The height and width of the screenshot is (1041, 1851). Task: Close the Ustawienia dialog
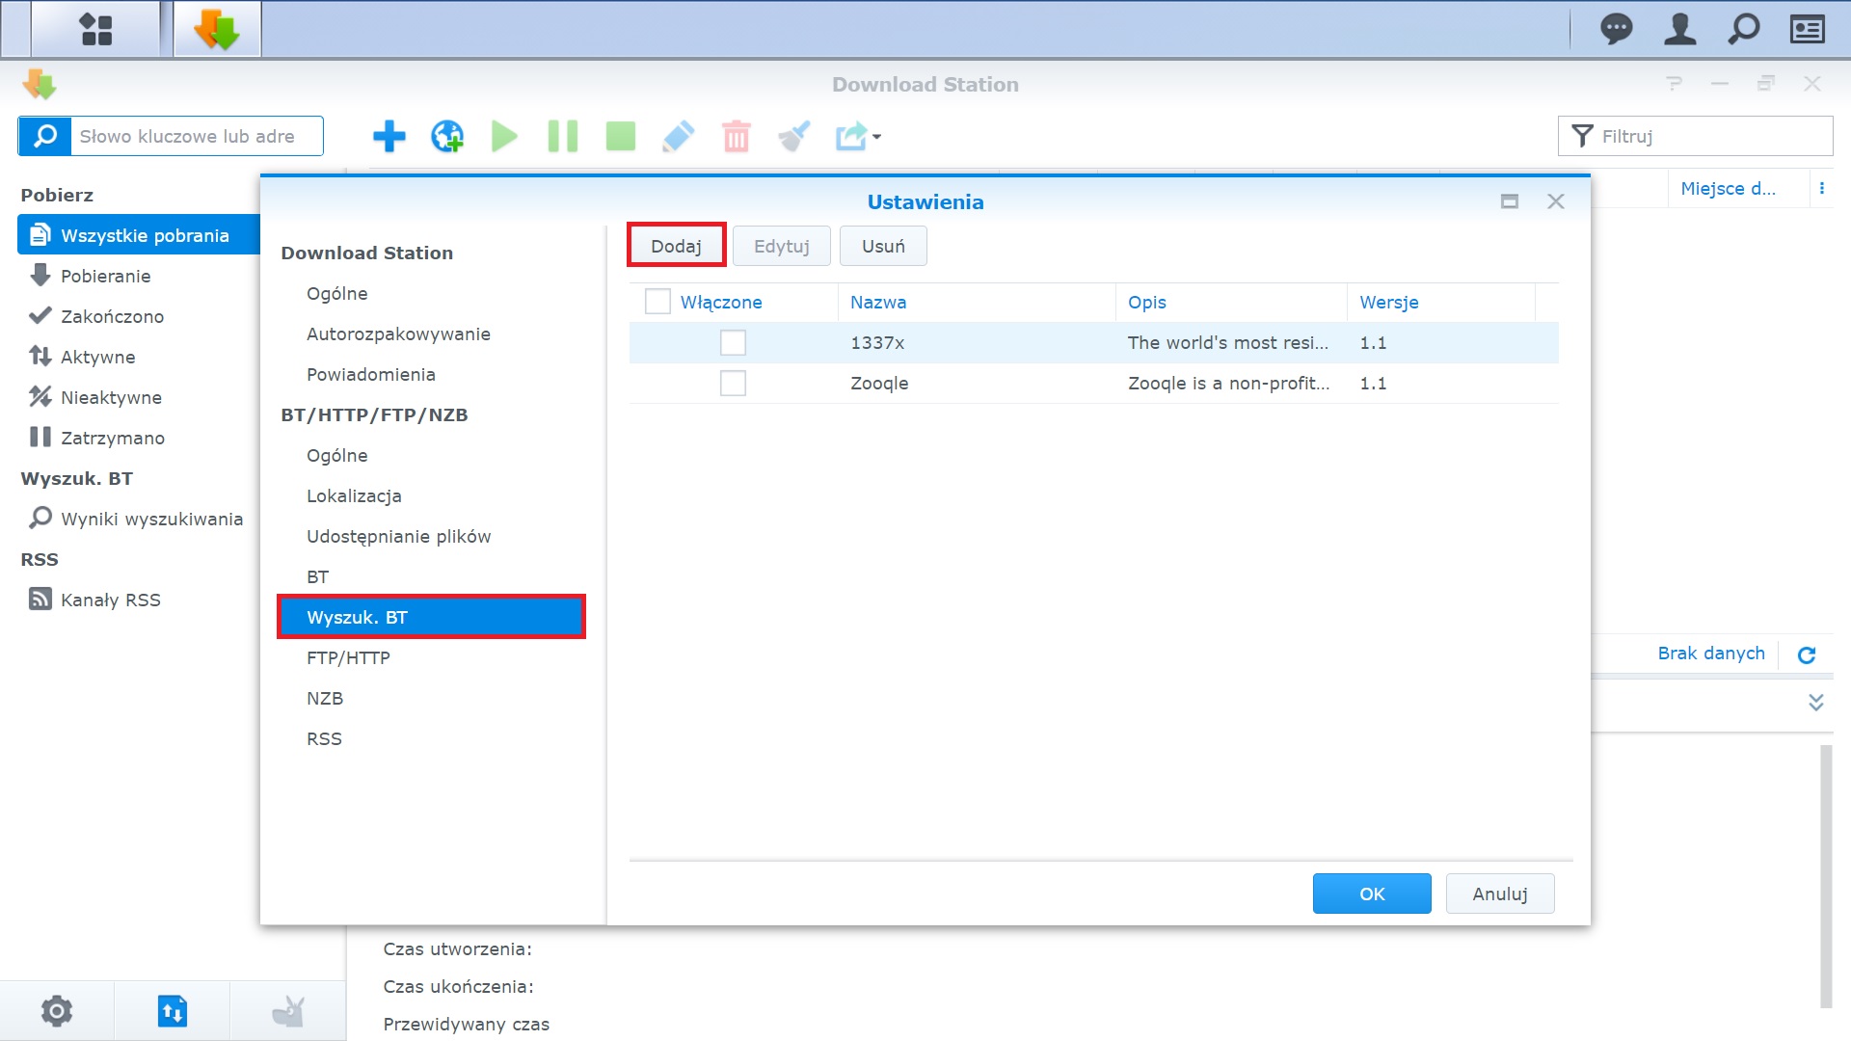point(1556,201)
